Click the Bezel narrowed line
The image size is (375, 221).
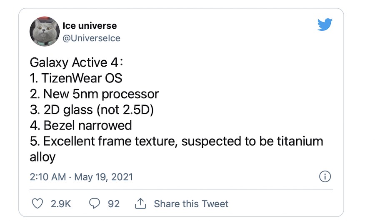pos(81,125)
